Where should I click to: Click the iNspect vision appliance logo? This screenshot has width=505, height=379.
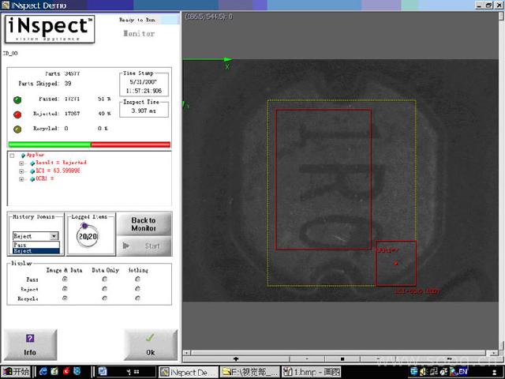50,30
